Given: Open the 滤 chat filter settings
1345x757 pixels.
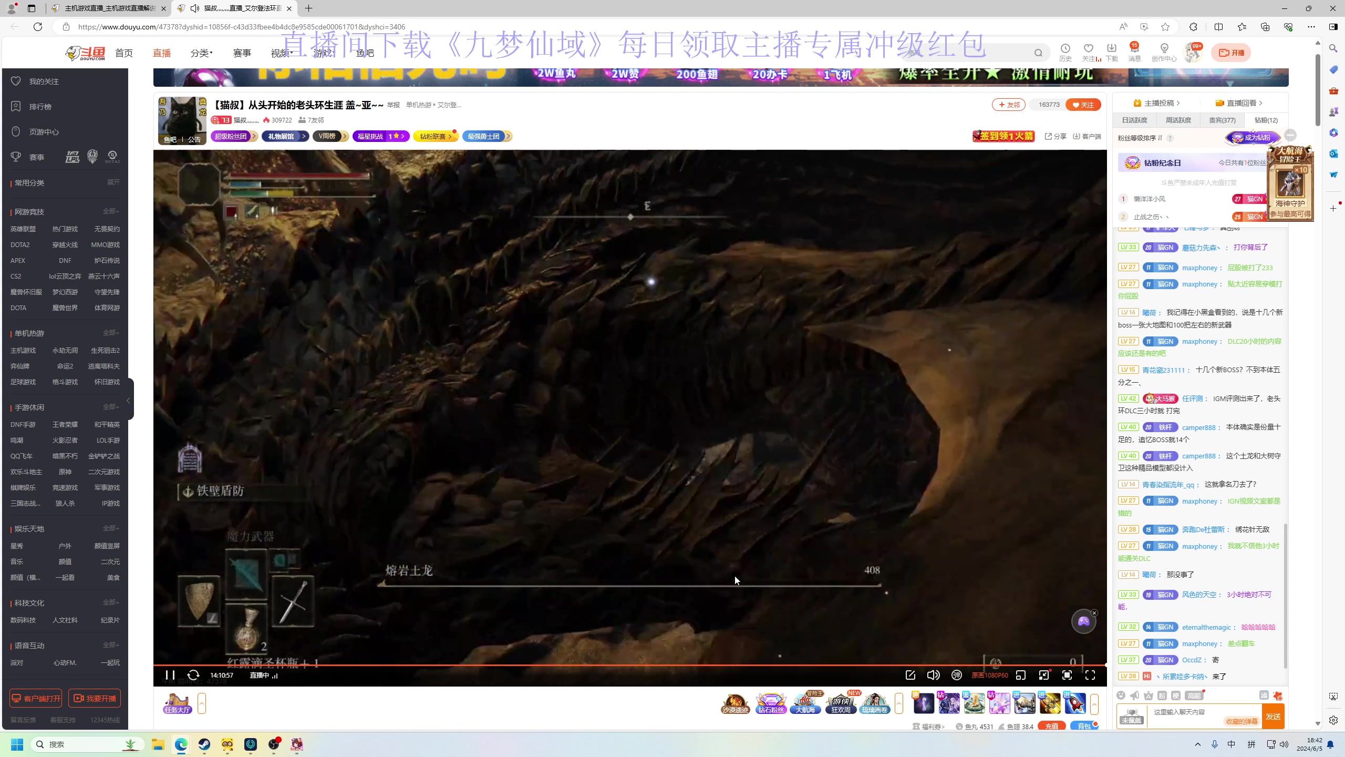Looking at the screenshot, I should click(x=1264, y=695).
